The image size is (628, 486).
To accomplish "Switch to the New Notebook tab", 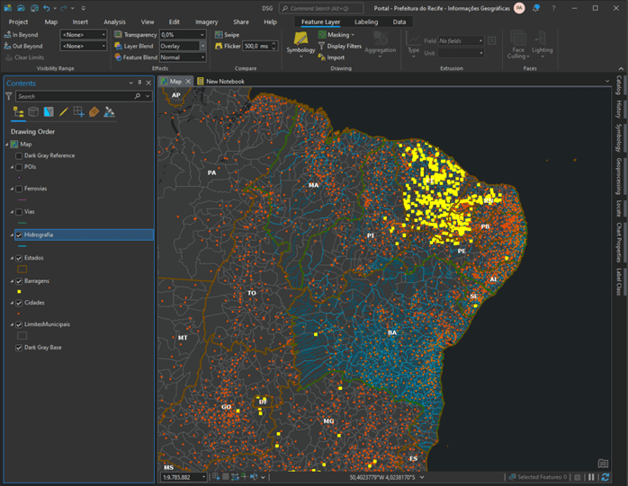I will coord(224,81).
